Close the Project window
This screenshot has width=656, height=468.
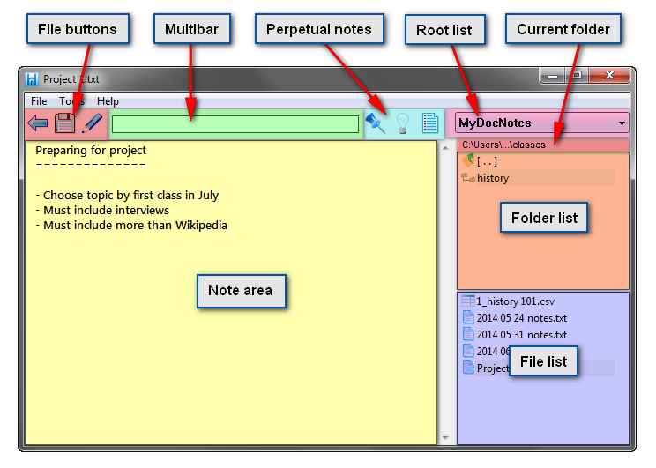(x=609, y=75)
